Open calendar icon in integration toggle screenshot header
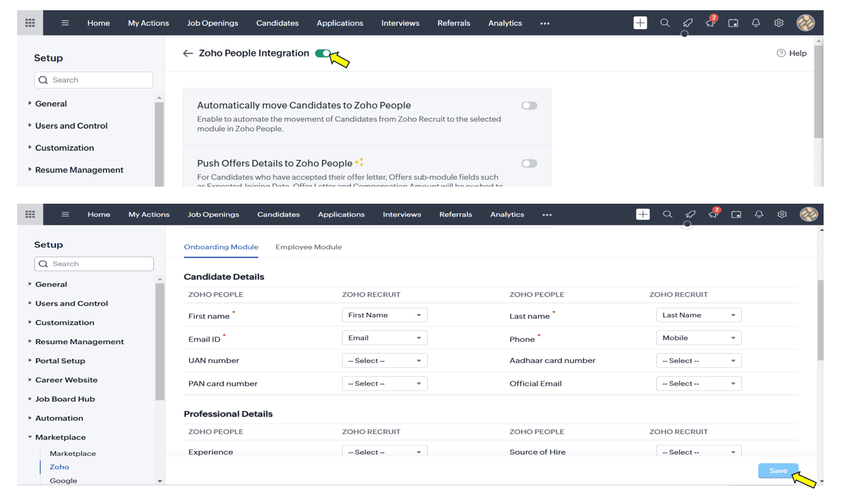This screenshot has height=498, width=842. [733, 22]
